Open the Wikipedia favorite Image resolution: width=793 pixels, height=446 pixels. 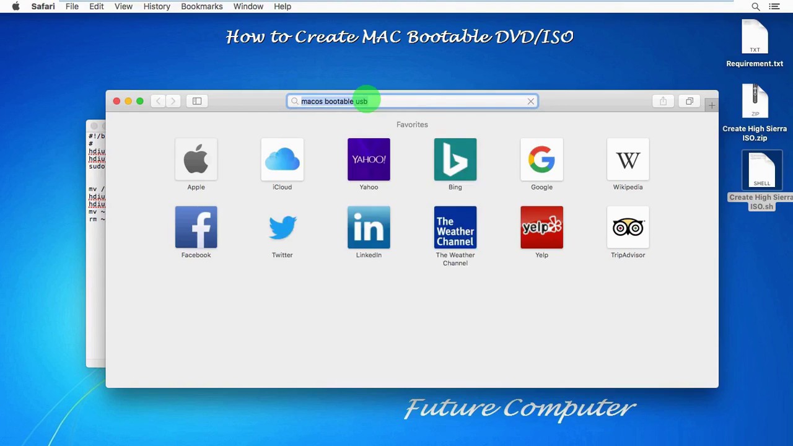tap(628, 160)
